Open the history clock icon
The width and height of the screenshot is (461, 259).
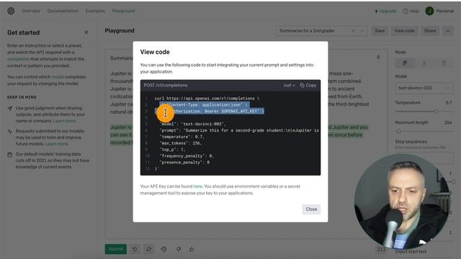164,249
